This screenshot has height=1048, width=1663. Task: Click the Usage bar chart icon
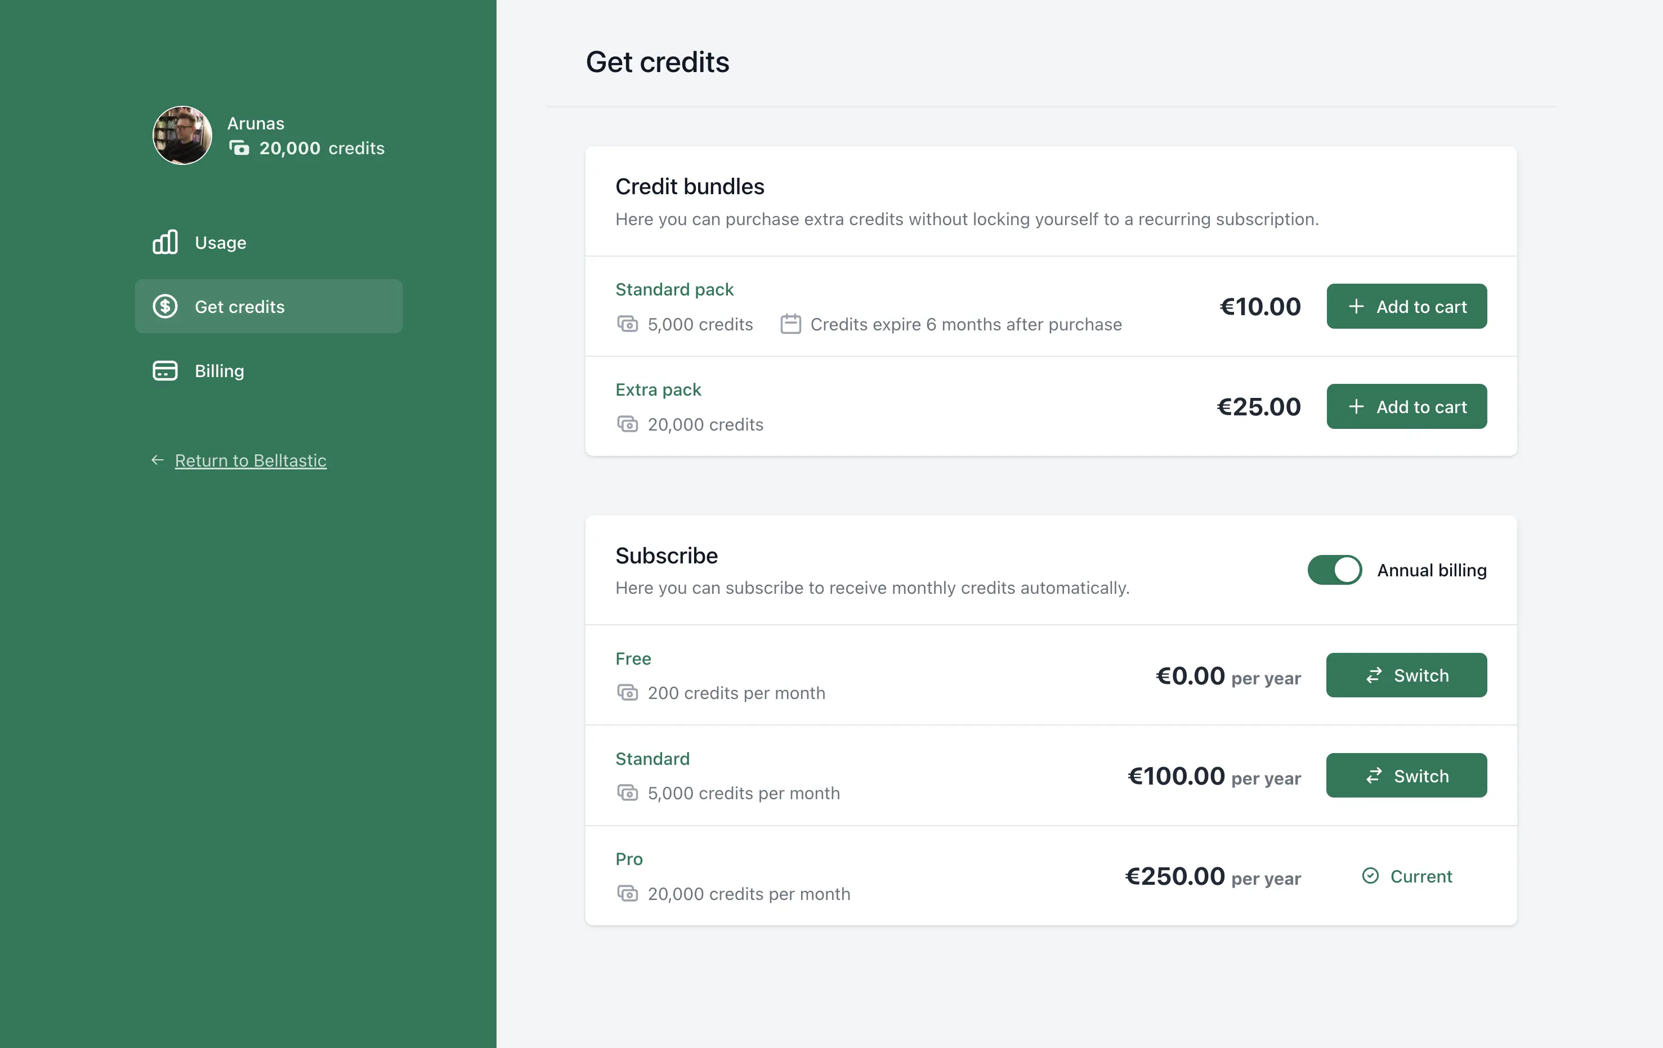[x=165, y=243]
